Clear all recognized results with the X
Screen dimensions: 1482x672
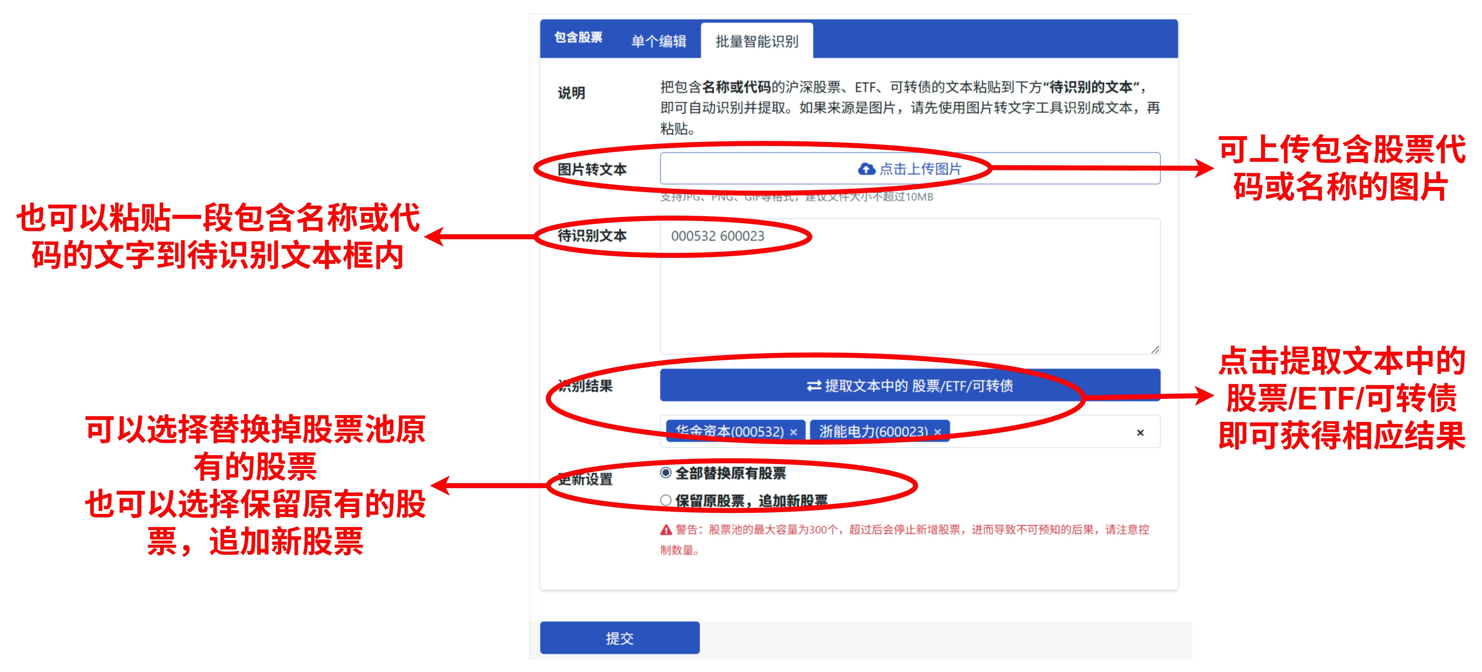pyautogui.click(x=1140, y=433)
